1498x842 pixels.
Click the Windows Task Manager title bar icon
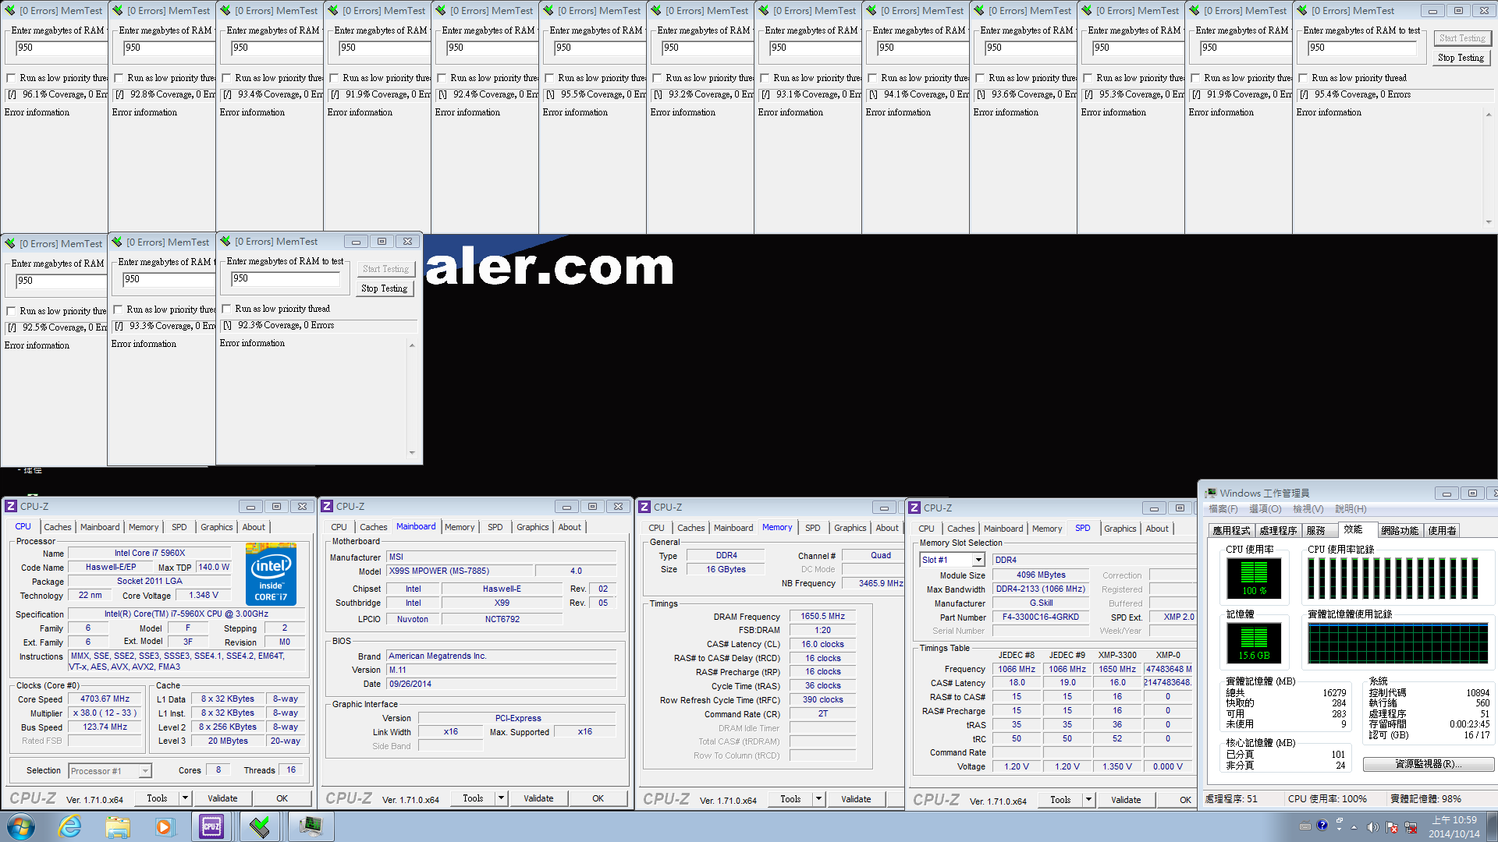(x=1211, y=494)
